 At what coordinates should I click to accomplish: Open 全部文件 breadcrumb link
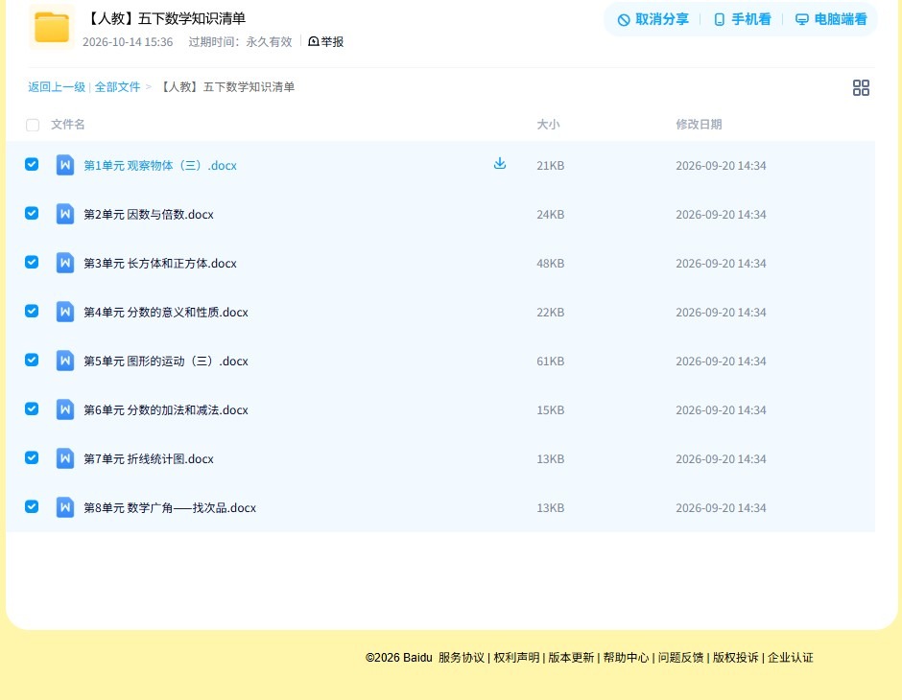pos(117,87)
